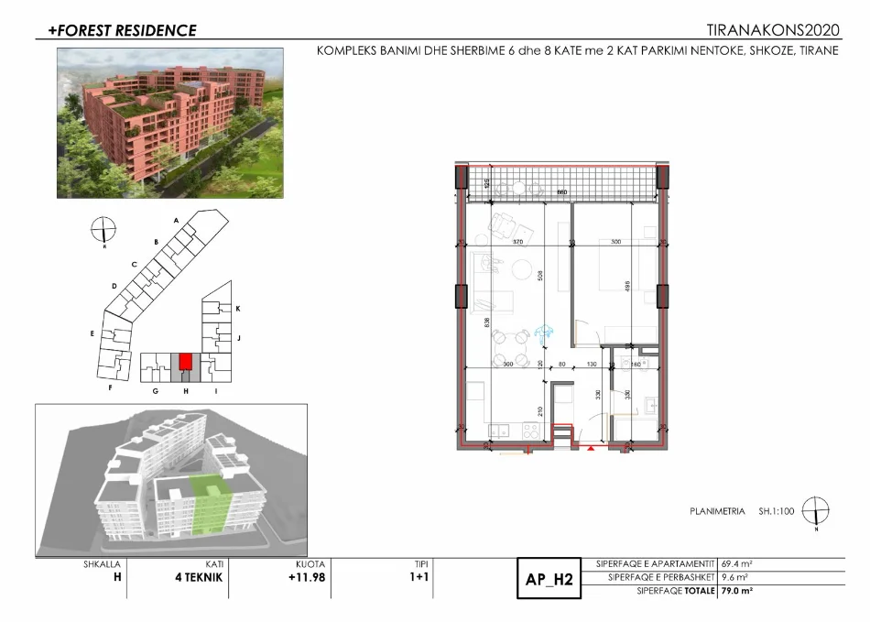Click block label K on site plan

point(238,309)
